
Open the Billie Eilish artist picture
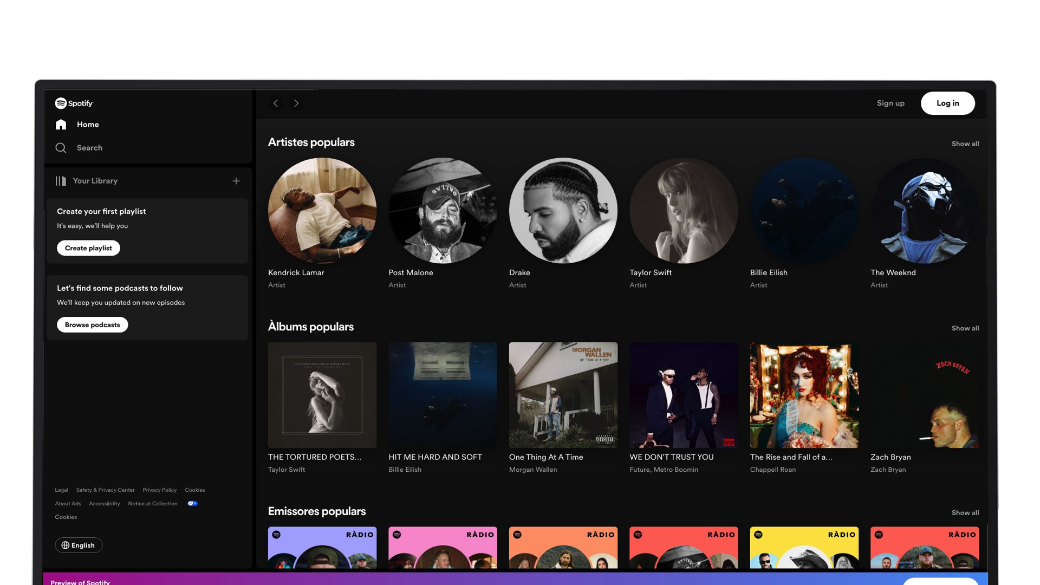804,211
